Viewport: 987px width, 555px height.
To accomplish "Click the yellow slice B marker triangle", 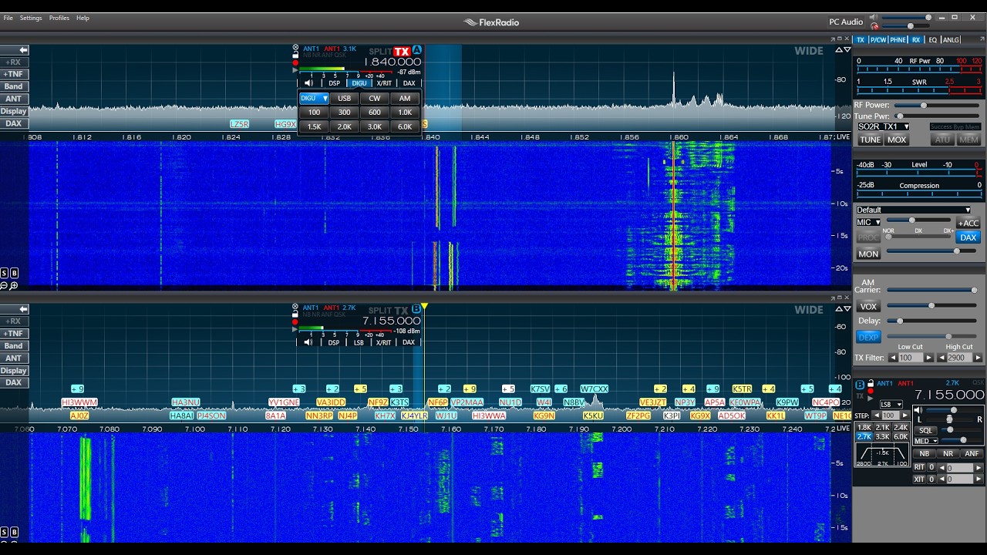I will pos(424,308).
